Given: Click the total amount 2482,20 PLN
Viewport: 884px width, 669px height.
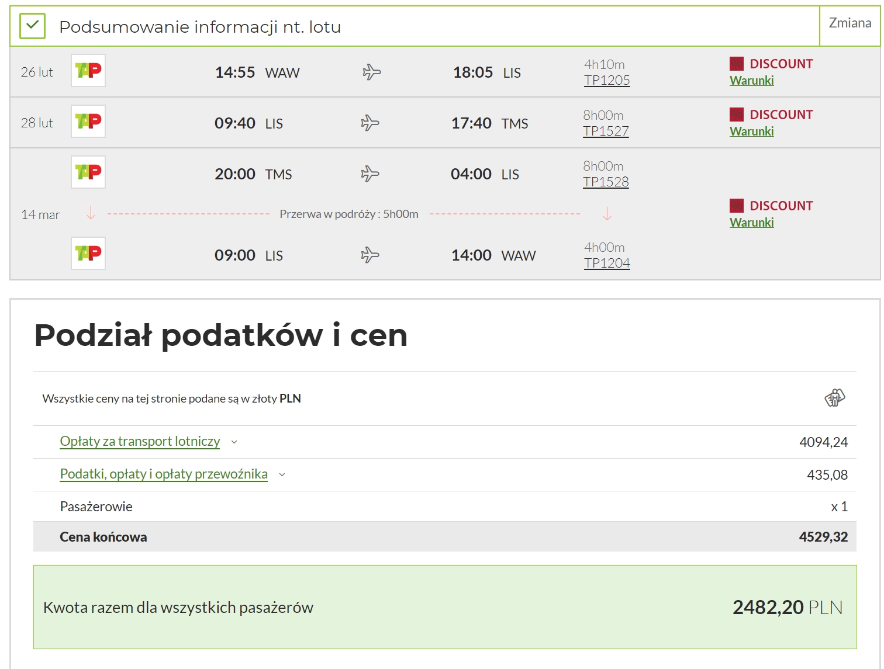Looking at the screenshot, I should [788, 608].
